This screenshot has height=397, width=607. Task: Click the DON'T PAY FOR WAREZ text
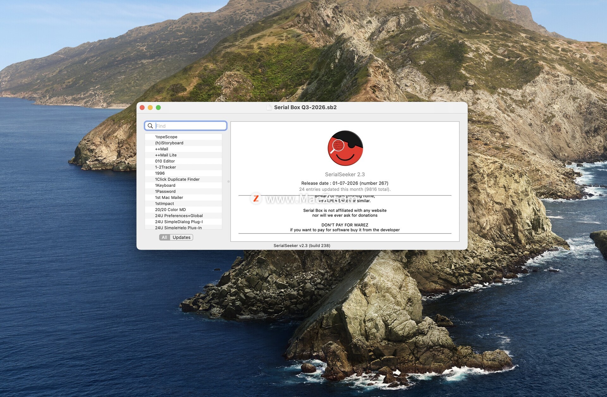345,225
